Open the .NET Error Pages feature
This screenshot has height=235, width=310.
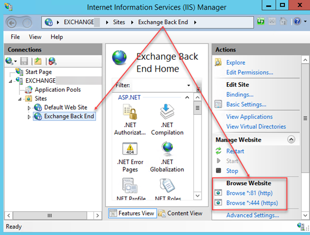coord(130,157)
